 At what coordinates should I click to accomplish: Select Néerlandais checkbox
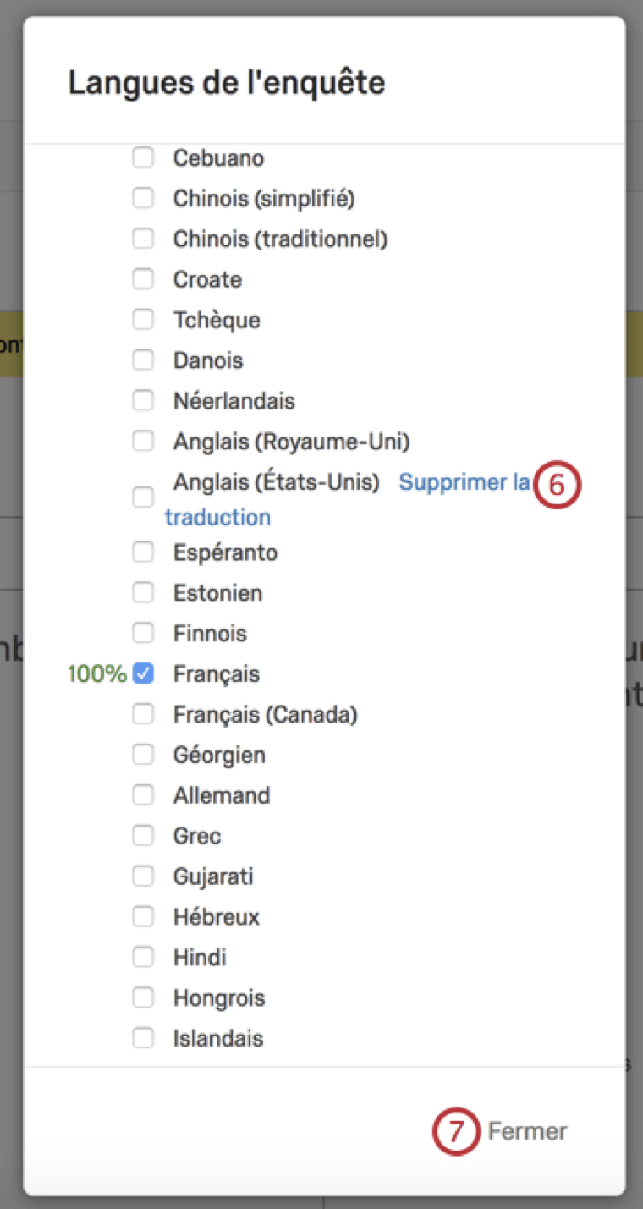coord(143,400)
